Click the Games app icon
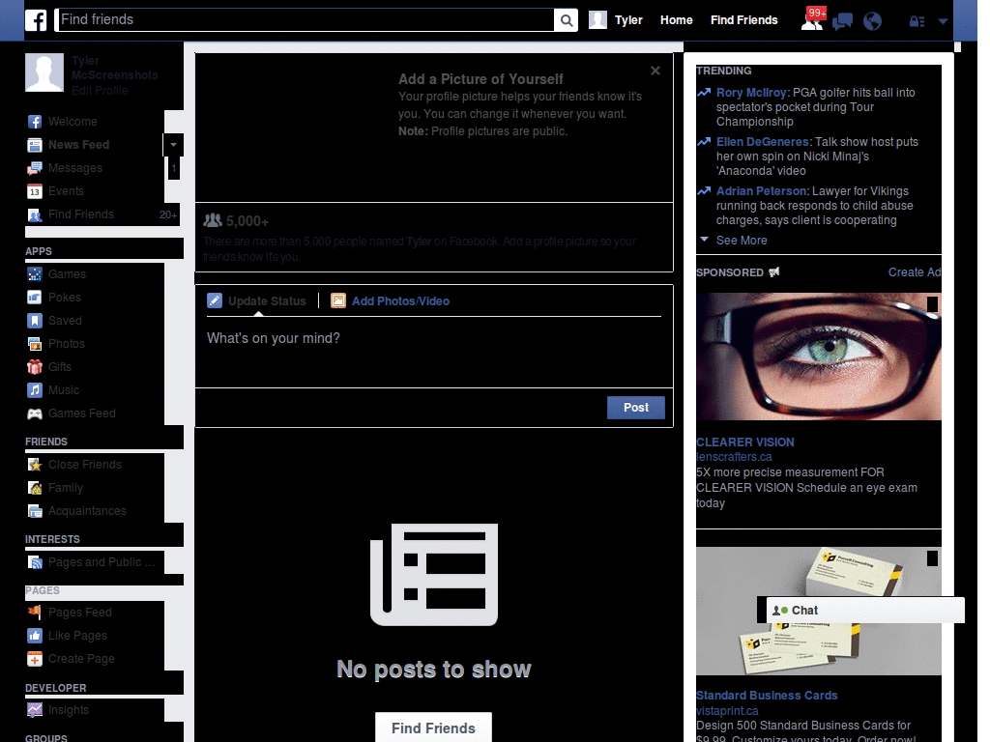This screenshot has width=990, height=742. 35,274
